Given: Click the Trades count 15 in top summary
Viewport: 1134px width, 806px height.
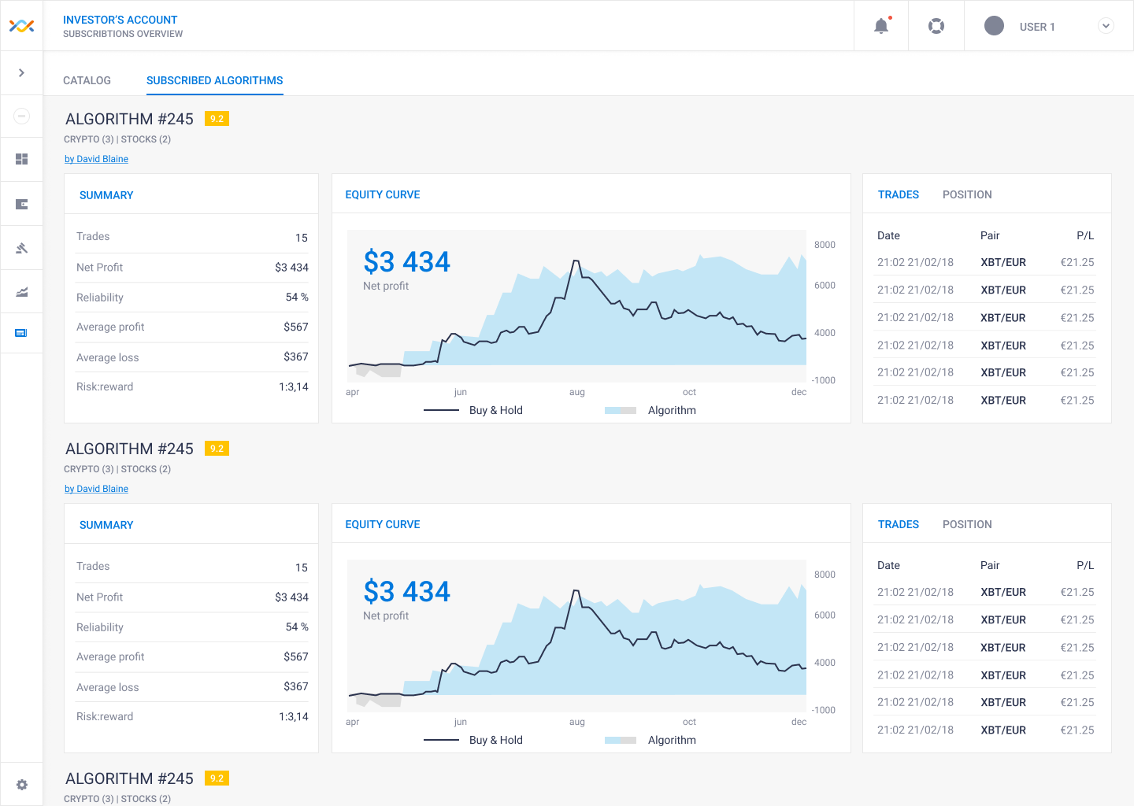Looking at the screenshot, I should [x=302, y=238].
